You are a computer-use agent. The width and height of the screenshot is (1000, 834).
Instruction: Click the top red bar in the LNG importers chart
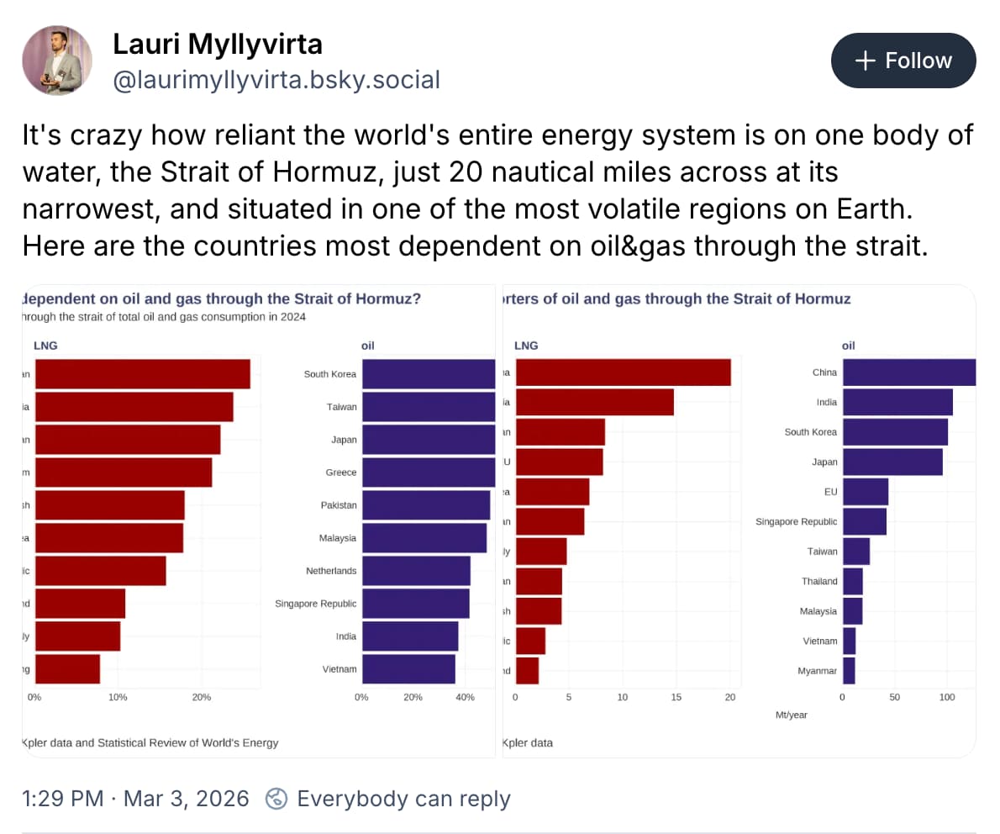click(x=622, y=372)
